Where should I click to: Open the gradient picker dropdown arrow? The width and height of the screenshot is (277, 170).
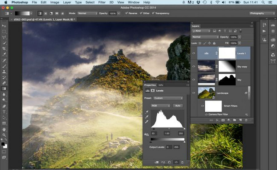click(31, 13)
